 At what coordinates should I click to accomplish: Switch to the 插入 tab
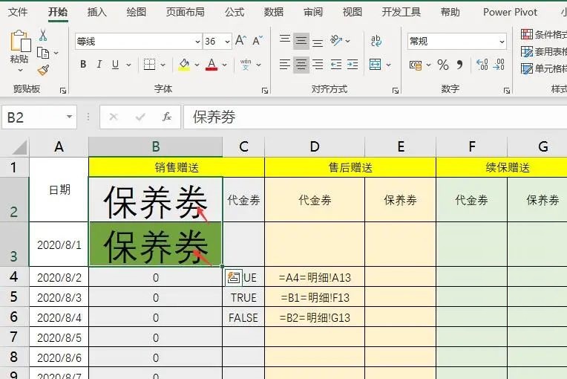(x=96, y=13)
